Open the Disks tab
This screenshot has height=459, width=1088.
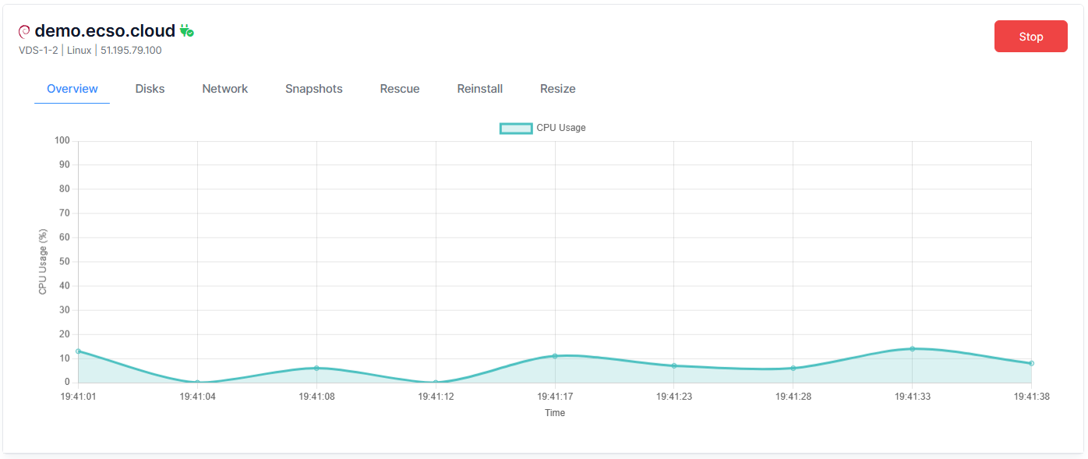tap(150, 89)
